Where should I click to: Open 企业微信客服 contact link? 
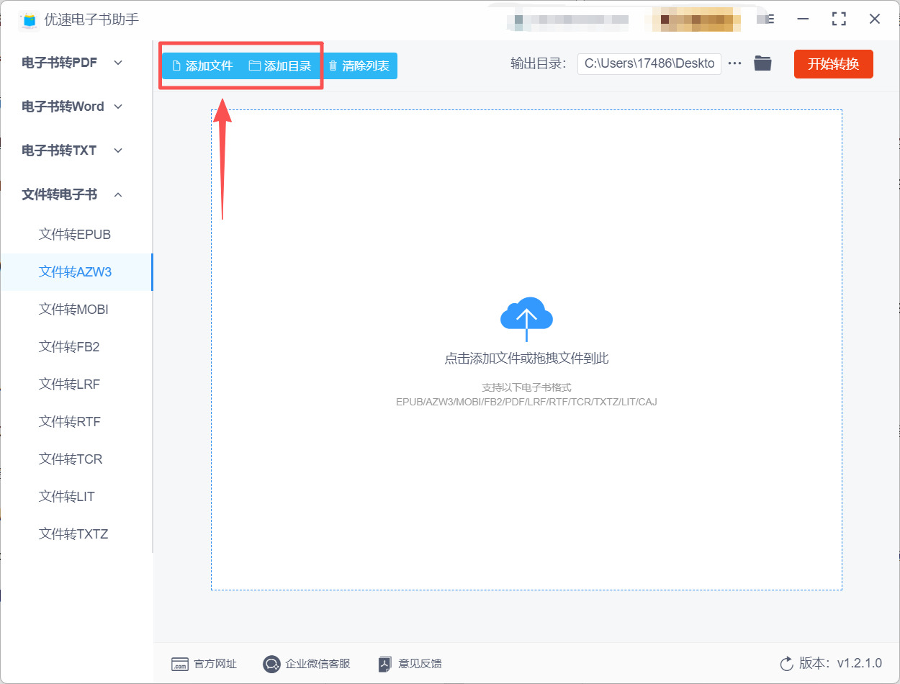coord(307,664)
